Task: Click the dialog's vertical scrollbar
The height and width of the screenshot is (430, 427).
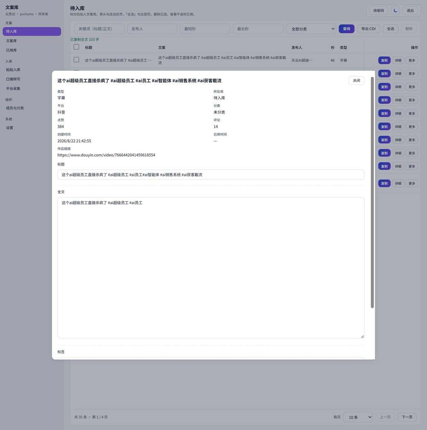Action: tap(372, 192)
